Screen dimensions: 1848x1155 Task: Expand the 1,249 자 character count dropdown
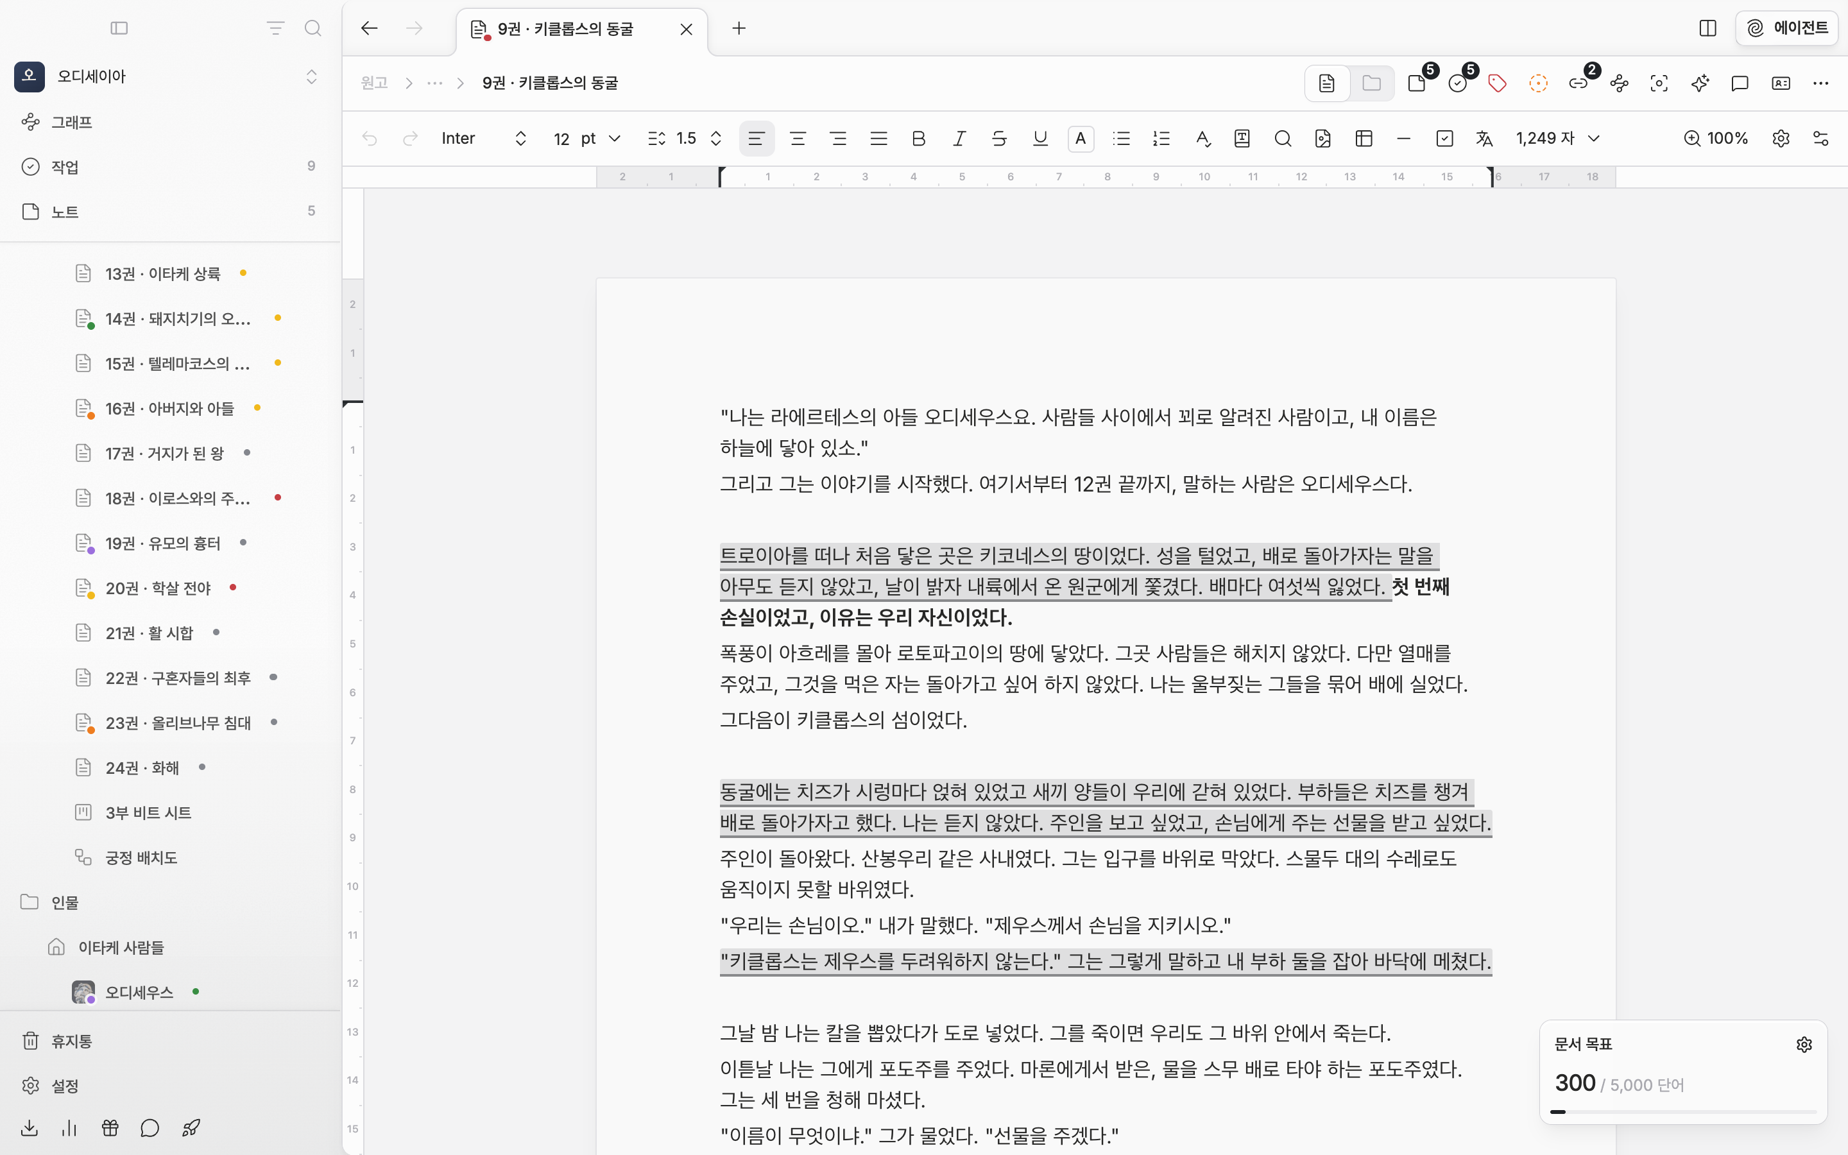pos(1558,138)
